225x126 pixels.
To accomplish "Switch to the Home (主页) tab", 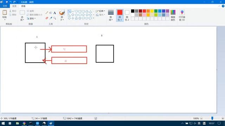I will 14,6.
